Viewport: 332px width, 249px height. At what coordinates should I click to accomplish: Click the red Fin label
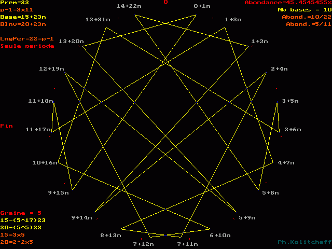click(6, 126)
